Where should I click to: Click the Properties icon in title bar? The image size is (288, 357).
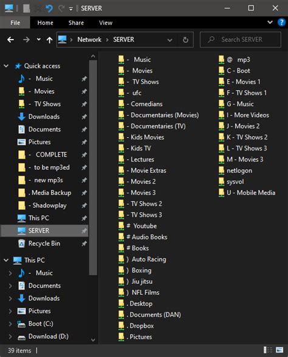26,9
